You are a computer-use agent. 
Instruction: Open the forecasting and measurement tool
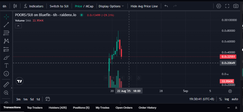coord(6,49)
